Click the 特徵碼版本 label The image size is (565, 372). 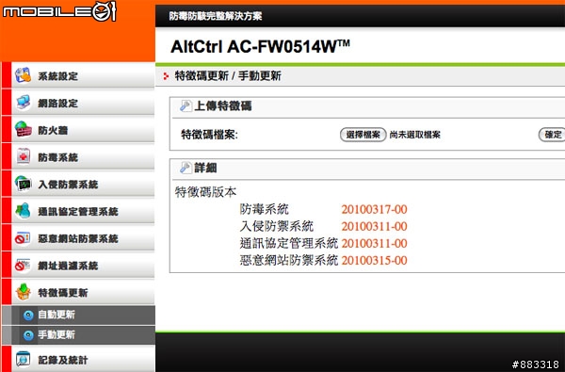click(205, 192)
